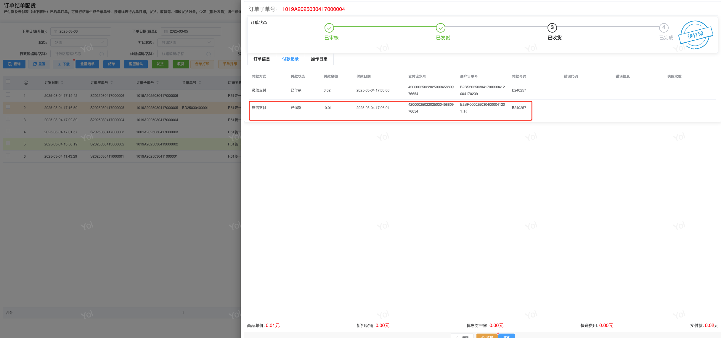The height and width of the screenshot is (338, 724).
Task: Click the 重置 refresh button
Action: pyautogui.click(x=39, y=64)
